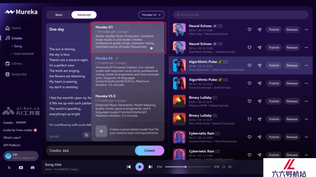316x177 pixels.
Task: Switch to the Basic tab
Action: [59, 15]
